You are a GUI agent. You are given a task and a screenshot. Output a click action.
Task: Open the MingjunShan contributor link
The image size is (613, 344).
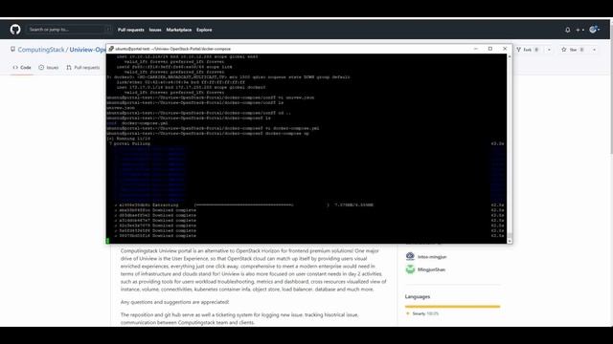432,269
